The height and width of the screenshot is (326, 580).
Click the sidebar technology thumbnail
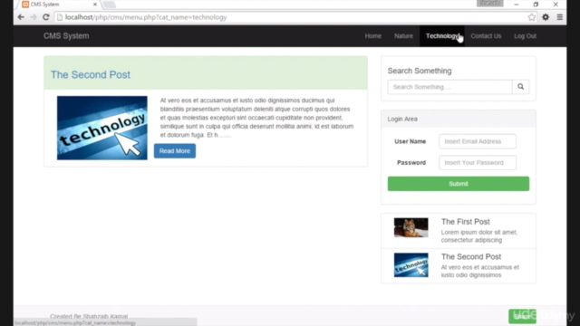point(411,265)
